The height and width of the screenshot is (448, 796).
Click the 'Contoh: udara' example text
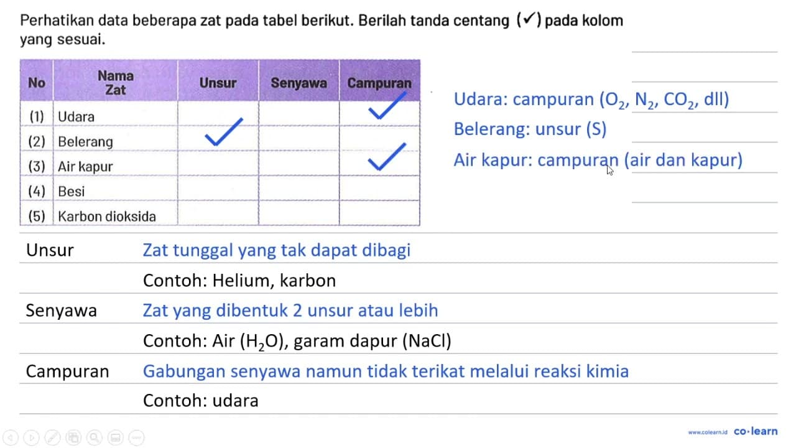(x=200, y=400)
